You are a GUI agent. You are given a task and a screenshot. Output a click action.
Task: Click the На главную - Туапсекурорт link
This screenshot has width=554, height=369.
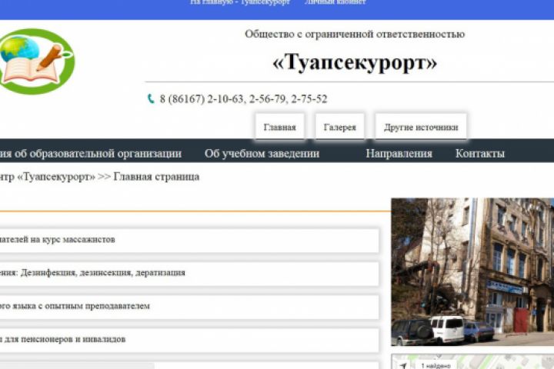[x=240, y=2]
